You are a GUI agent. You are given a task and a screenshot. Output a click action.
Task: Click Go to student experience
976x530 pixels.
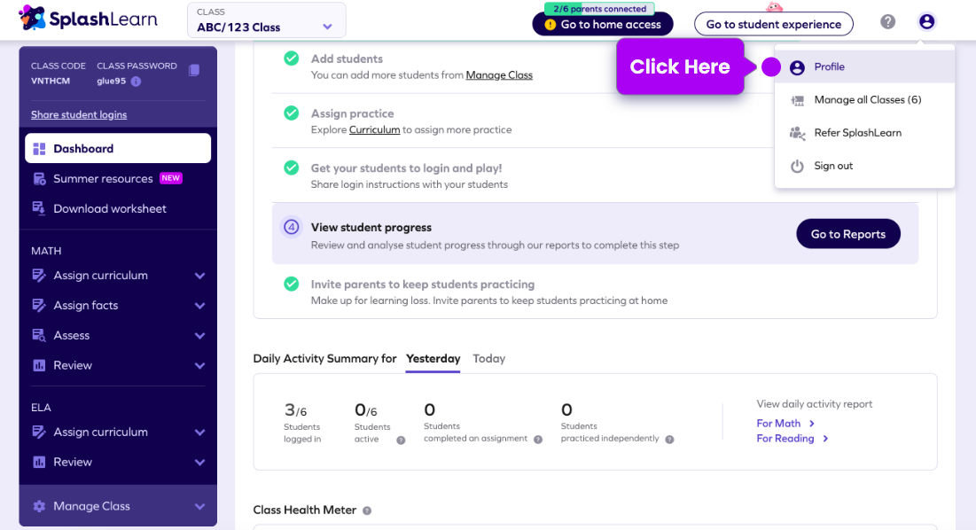[773, 24]
